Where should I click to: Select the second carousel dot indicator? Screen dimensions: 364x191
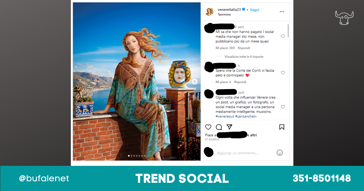[x=131, y=156]
